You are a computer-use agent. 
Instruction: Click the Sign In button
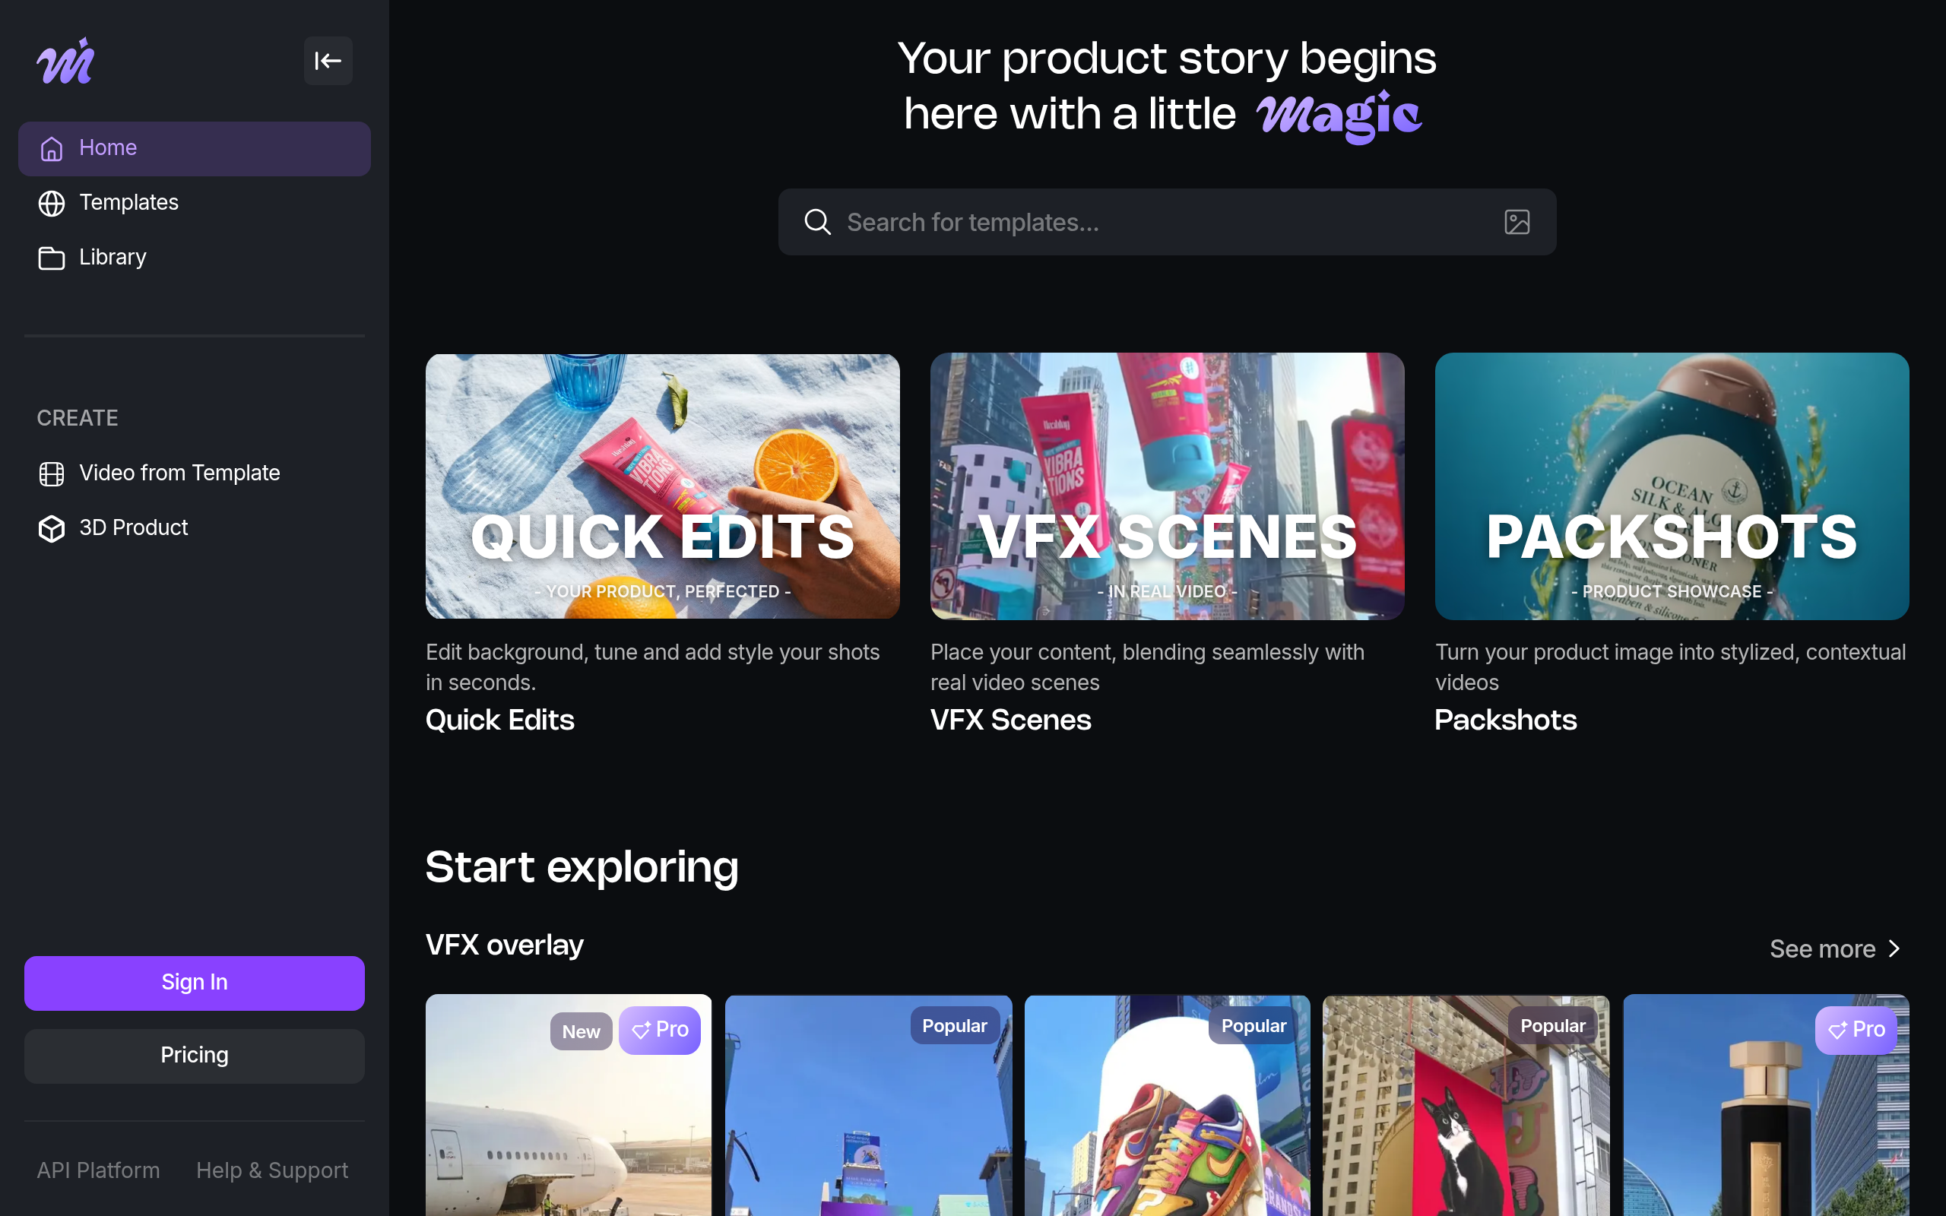pos(195,983)
